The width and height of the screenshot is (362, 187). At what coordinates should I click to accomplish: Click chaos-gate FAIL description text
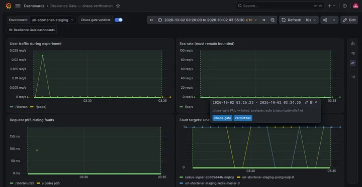coord(257,110)
